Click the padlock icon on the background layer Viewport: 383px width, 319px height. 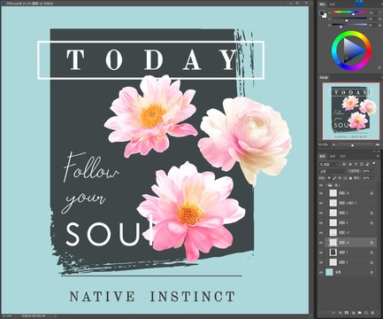pos(372,272)
